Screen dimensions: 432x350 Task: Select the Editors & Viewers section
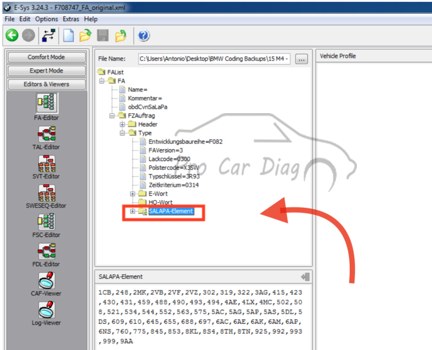click(46, 84)
